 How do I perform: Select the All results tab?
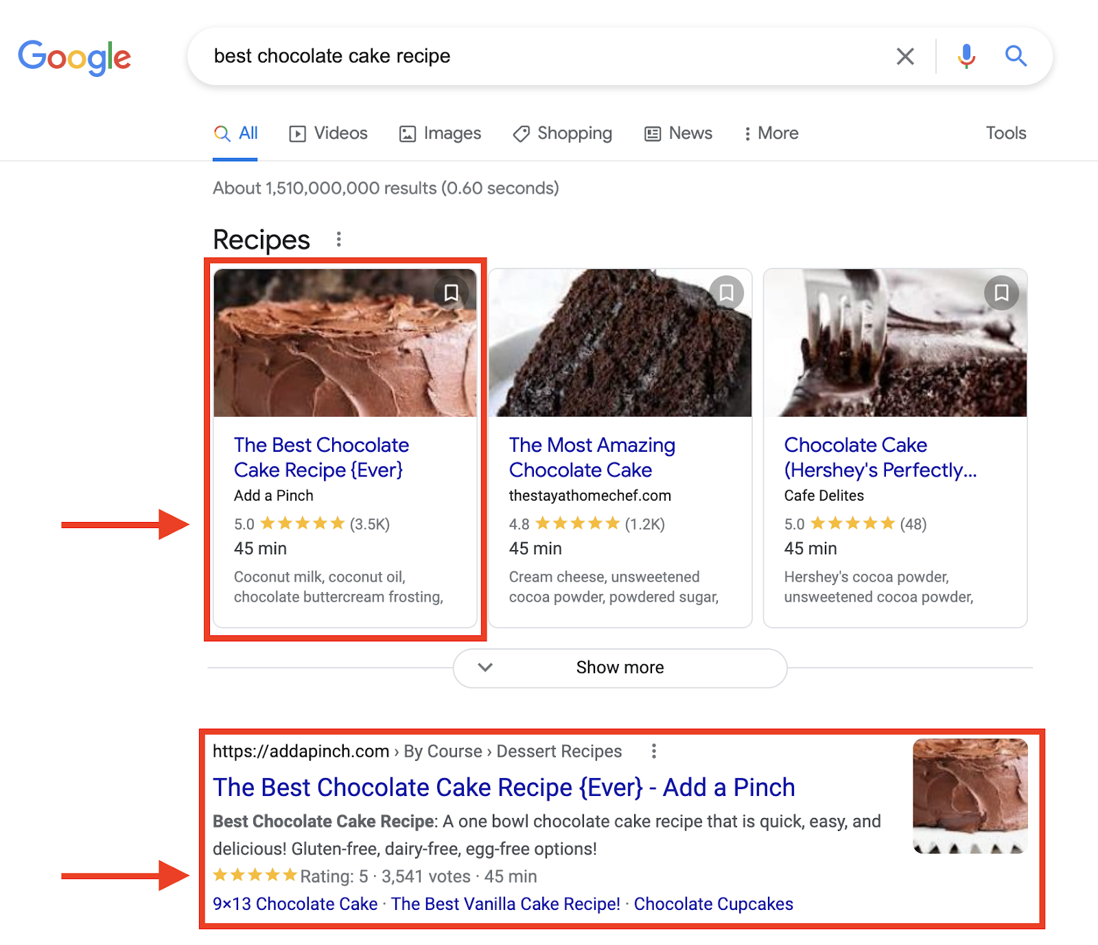235,133
